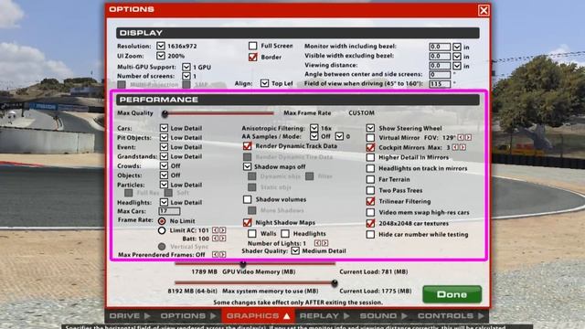Increase the Virtual Mirror FOV
585x329 pixels.
coord(468,138)
